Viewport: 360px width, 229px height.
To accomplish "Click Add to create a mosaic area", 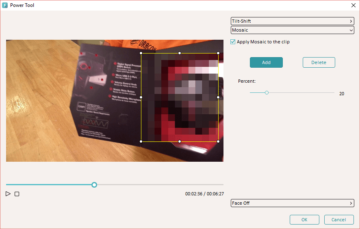I will point(266,62).
